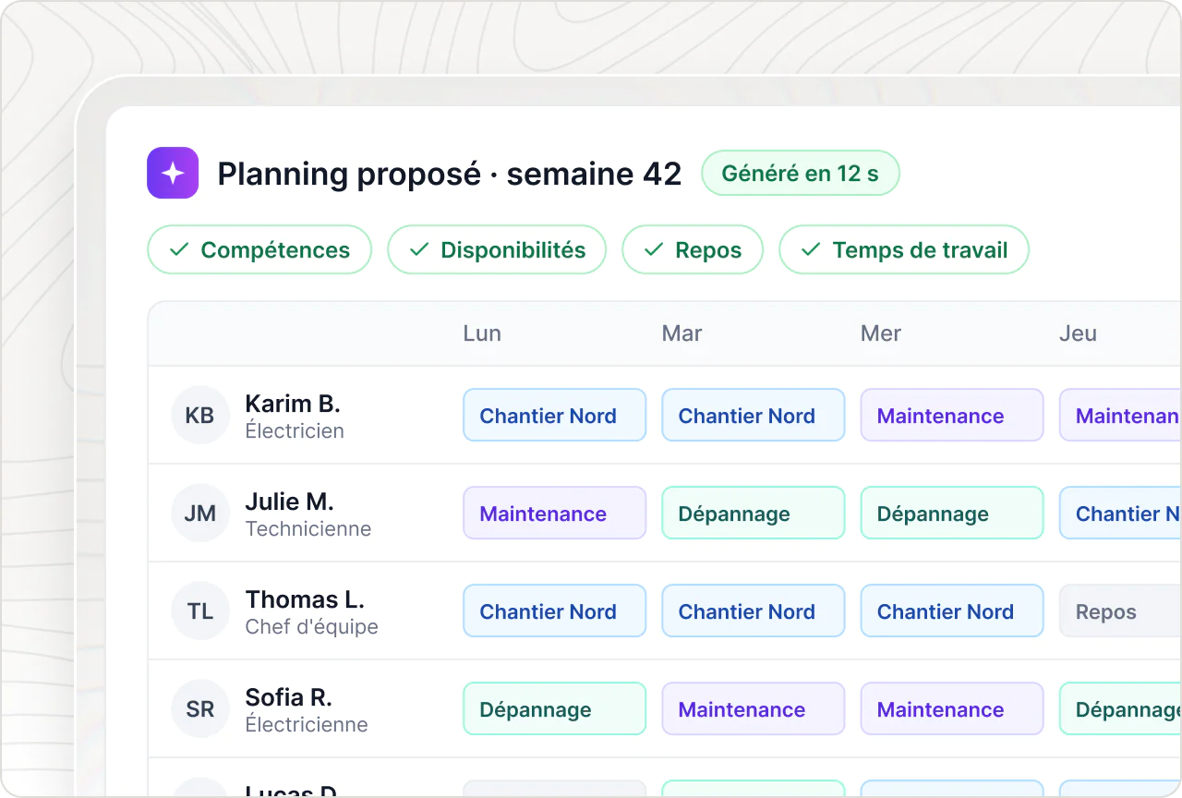Click the Technicienne role label
This screenshot has height=798, width=1182.
(308, 529)
